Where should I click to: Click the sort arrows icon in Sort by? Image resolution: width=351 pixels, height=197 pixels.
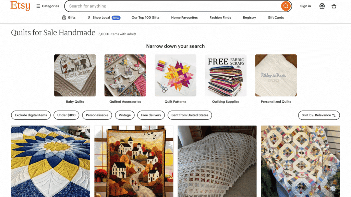[x=334, y=115]
